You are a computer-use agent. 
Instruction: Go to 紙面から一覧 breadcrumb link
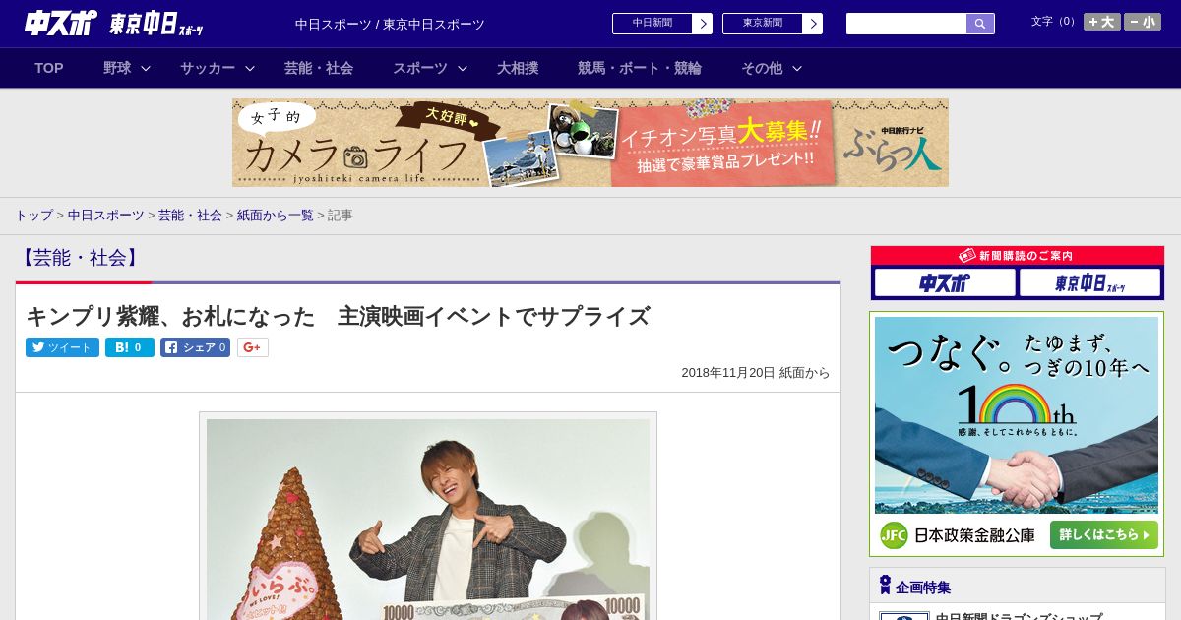(x=275, y=215)
